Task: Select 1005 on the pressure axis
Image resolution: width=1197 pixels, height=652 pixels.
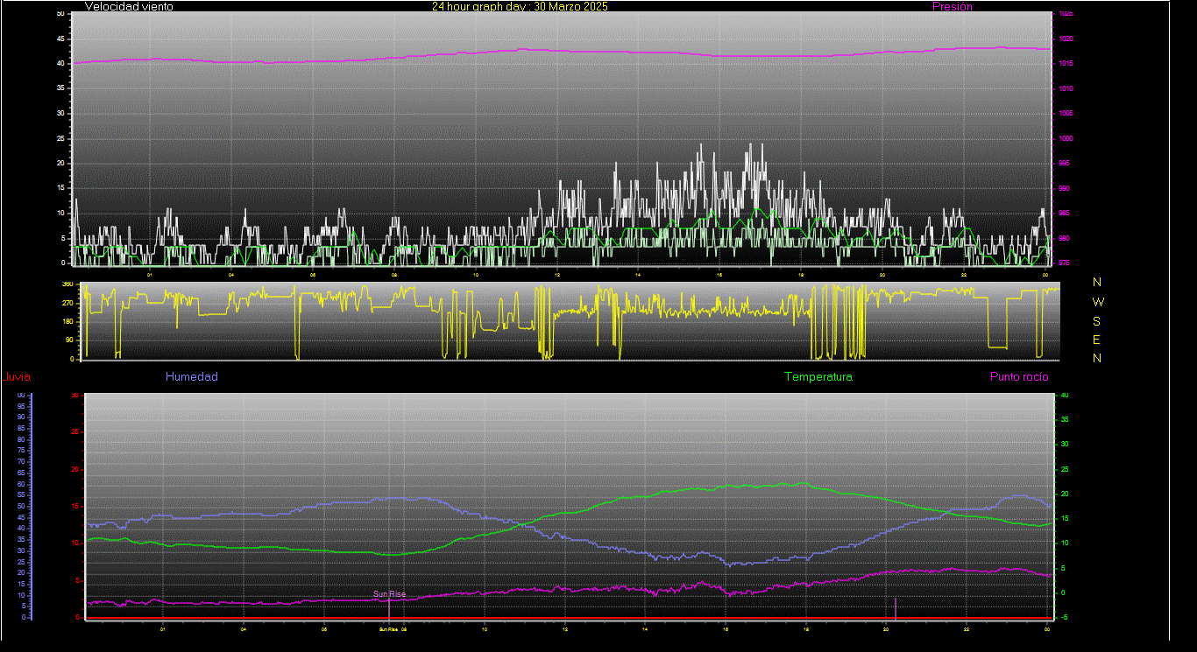Action: point(1066,114)
